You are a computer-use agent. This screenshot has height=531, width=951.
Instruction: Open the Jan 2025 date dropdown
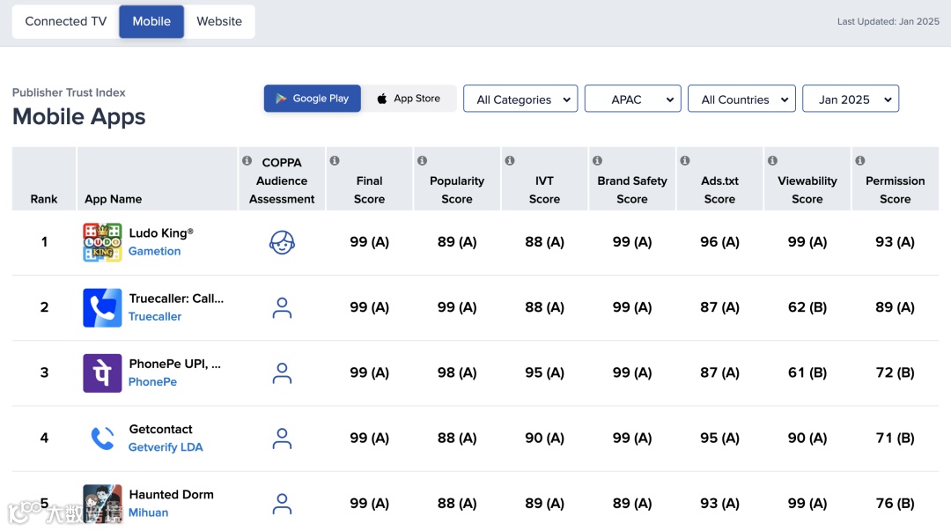pos(850,100)
